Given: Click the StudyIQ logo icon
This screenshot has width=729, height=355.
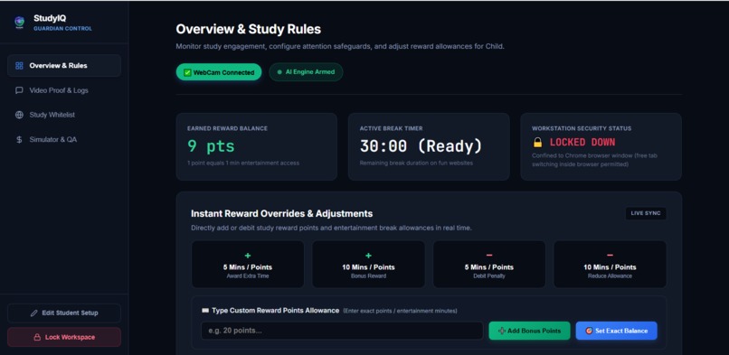Looking at the screenshot, I should coord(19,23).
